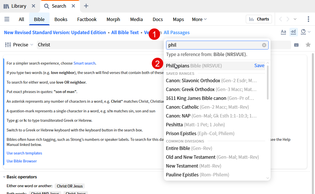Toggle match case Aa icon
The width and height of the screenshot is (315, 194).
pos(283,32)
